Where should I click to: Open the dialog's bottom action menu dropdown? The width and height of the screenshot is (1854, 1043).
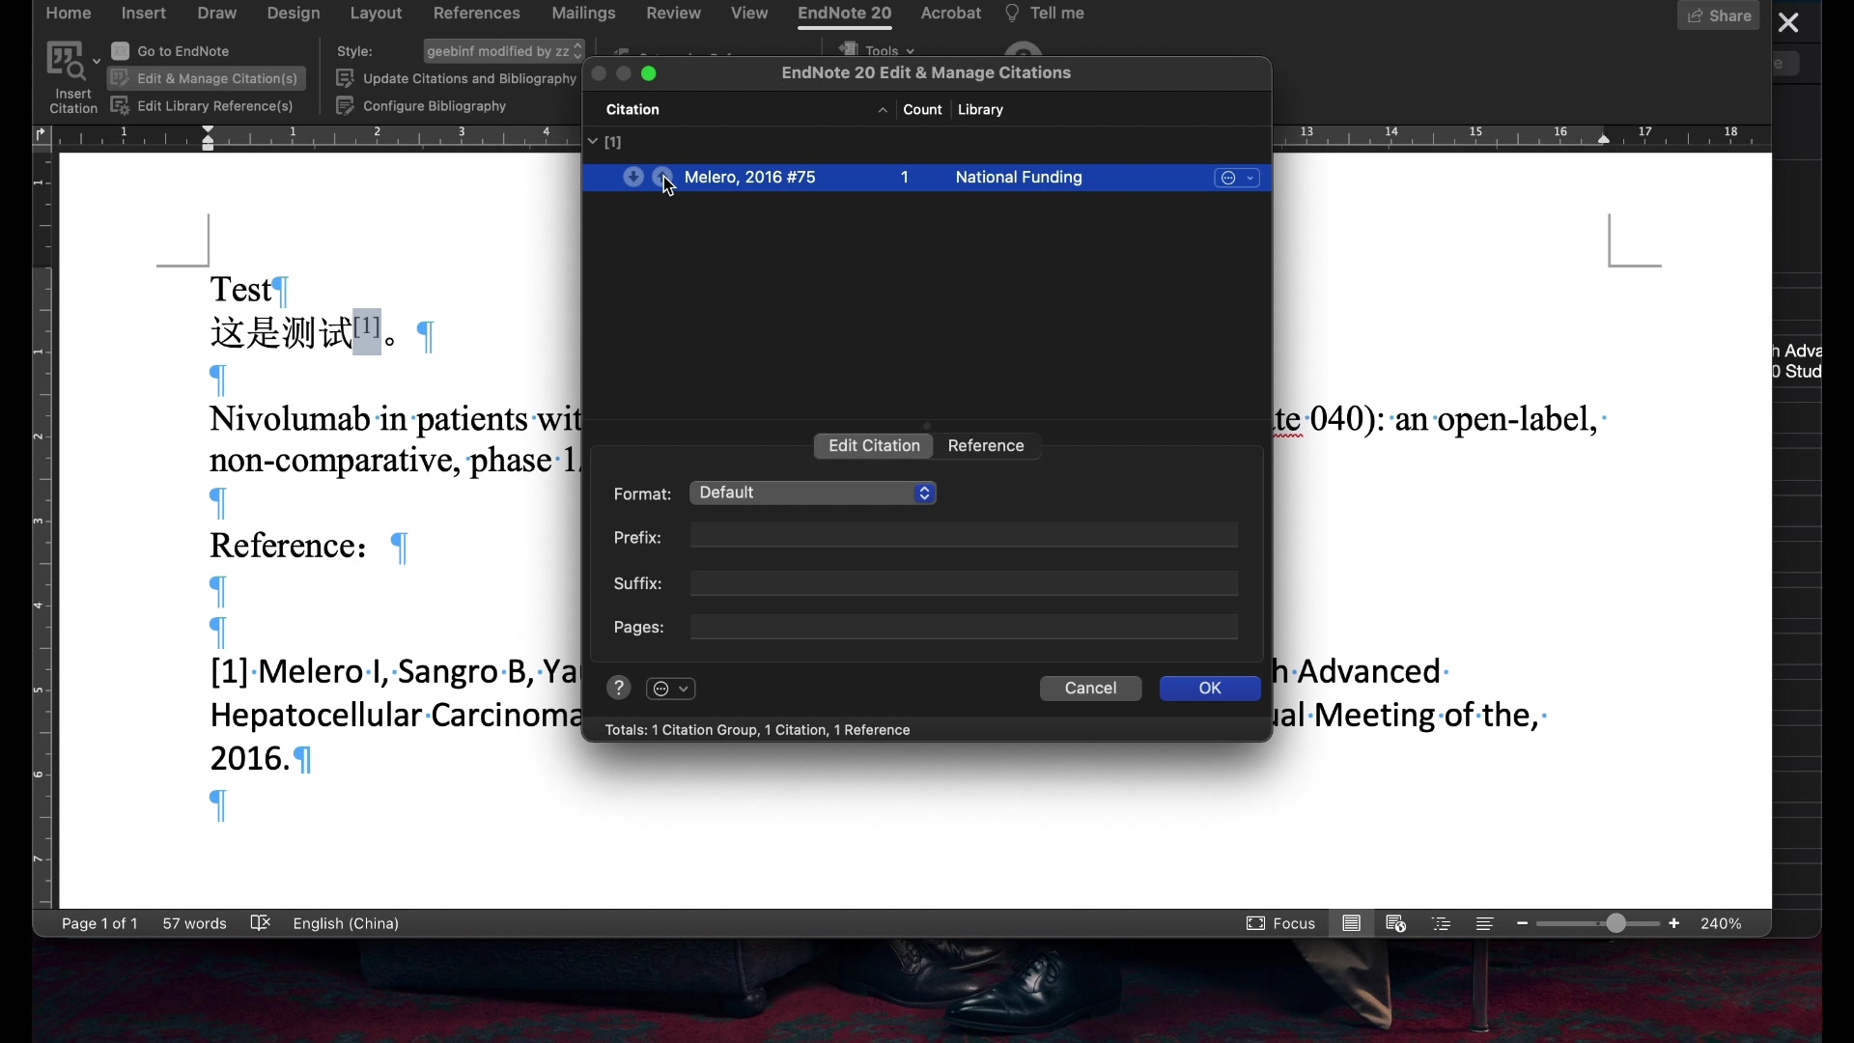671,689
